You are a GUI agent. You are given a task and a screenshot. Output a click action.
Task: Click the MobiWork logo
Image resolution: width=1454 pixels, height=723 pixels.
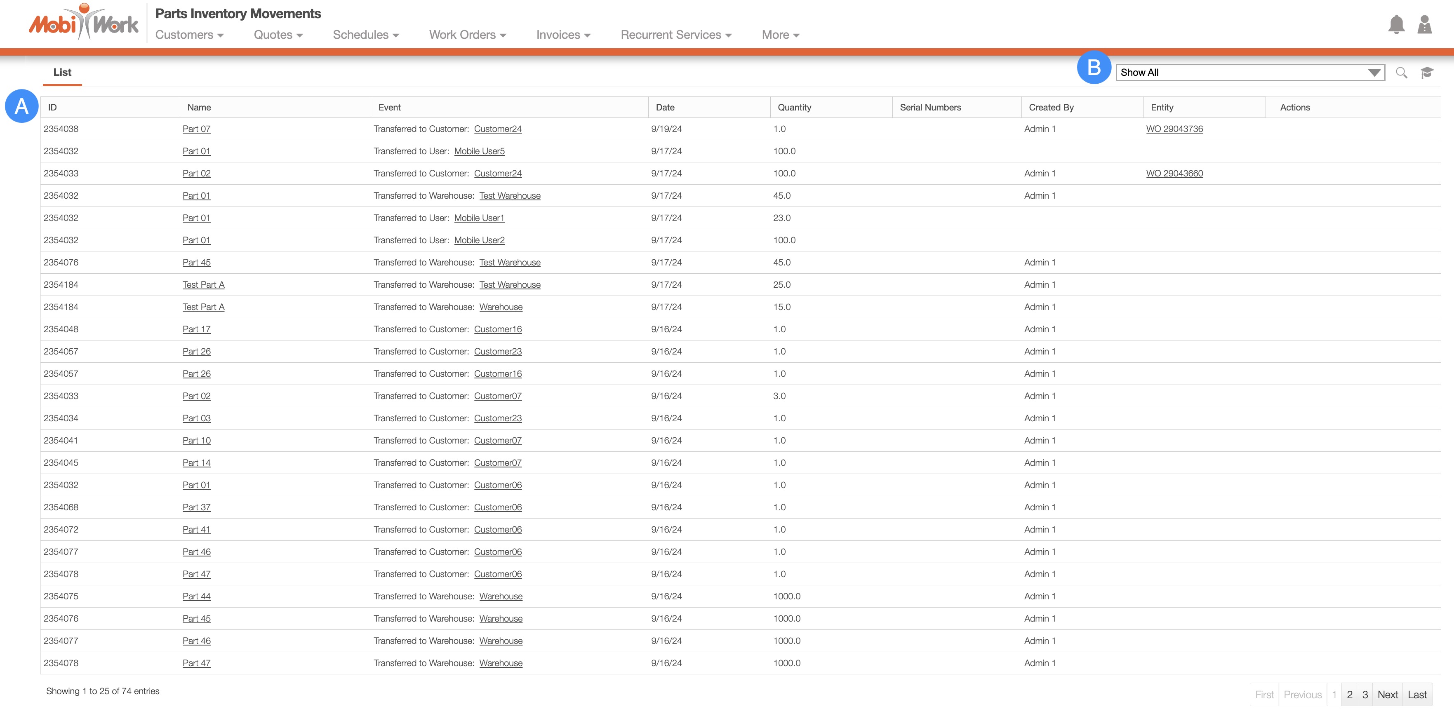click(x=84, y=24)
